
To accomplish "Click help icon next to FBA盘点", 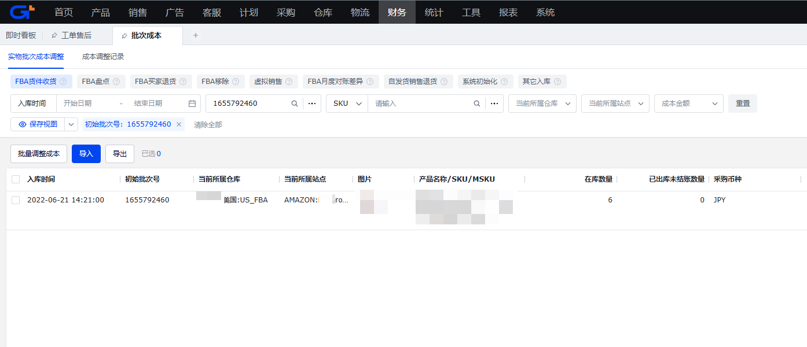I will coord(116,82).
